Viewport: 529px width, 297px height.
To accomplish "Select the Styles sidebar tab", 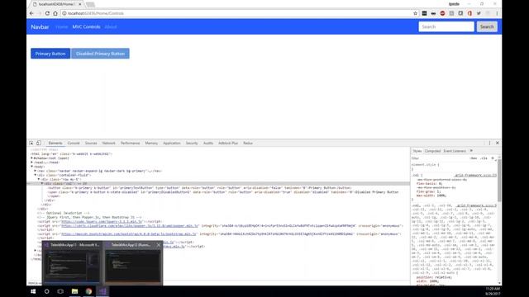I will (x=417, y=151).
